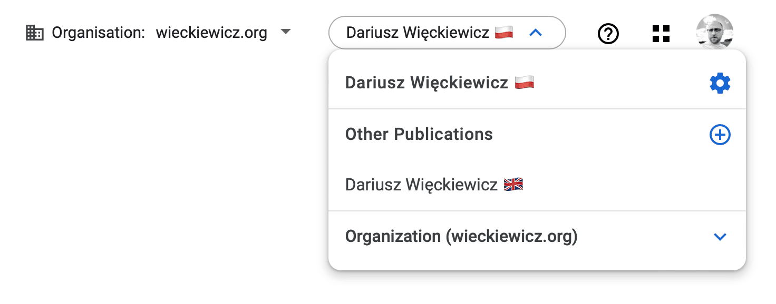Collapse publication selector with up chevron

[x=535, y=33]
